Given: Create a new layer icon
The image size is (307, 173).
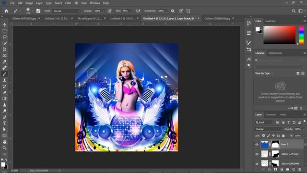Looking at the screenshot, I should 294,170.
